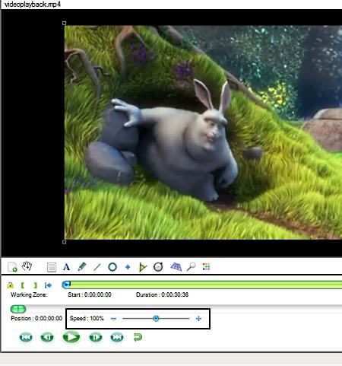Viewport: 342px width, 366px height.
Task: Select the pencil drawing tool
Action: tap(82, 267)
